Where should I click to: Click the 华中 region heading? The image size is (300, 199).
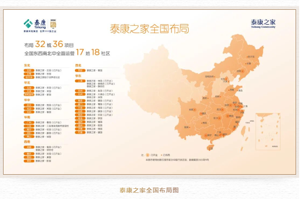pos(27,100)
